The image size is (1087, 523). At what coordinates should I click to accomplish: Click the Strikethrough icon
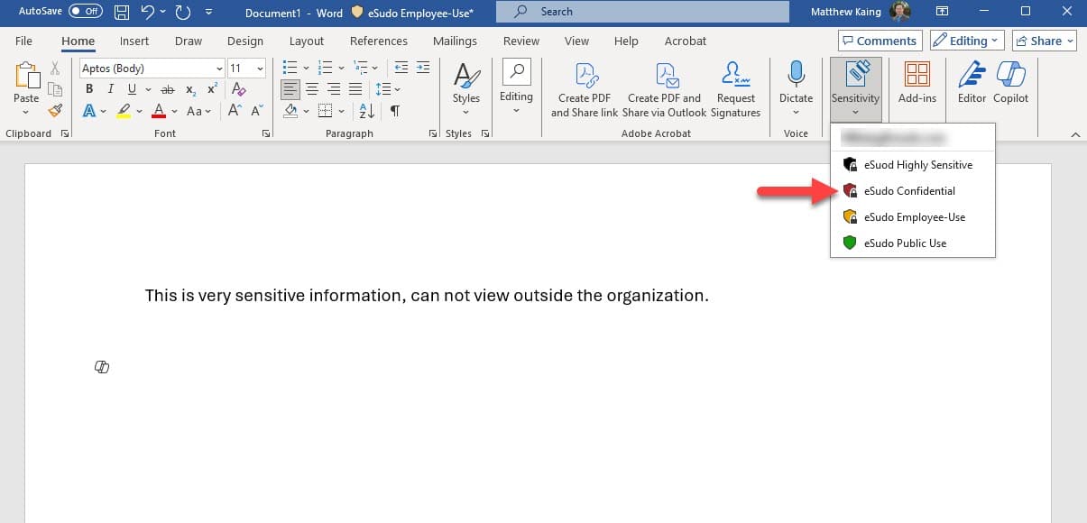pos(168,88)
